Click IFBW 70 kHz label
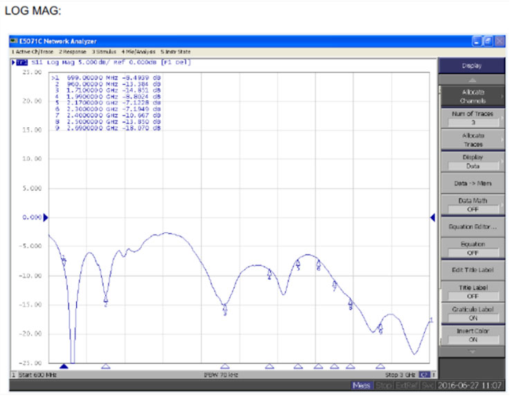The width and height of the screenshot is (519, 407). point(221,375)
